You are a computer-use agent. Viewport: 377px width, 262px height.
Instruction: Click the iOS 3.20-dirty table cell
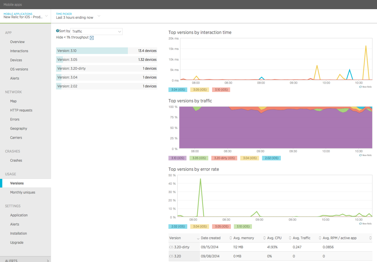(184, 247)
